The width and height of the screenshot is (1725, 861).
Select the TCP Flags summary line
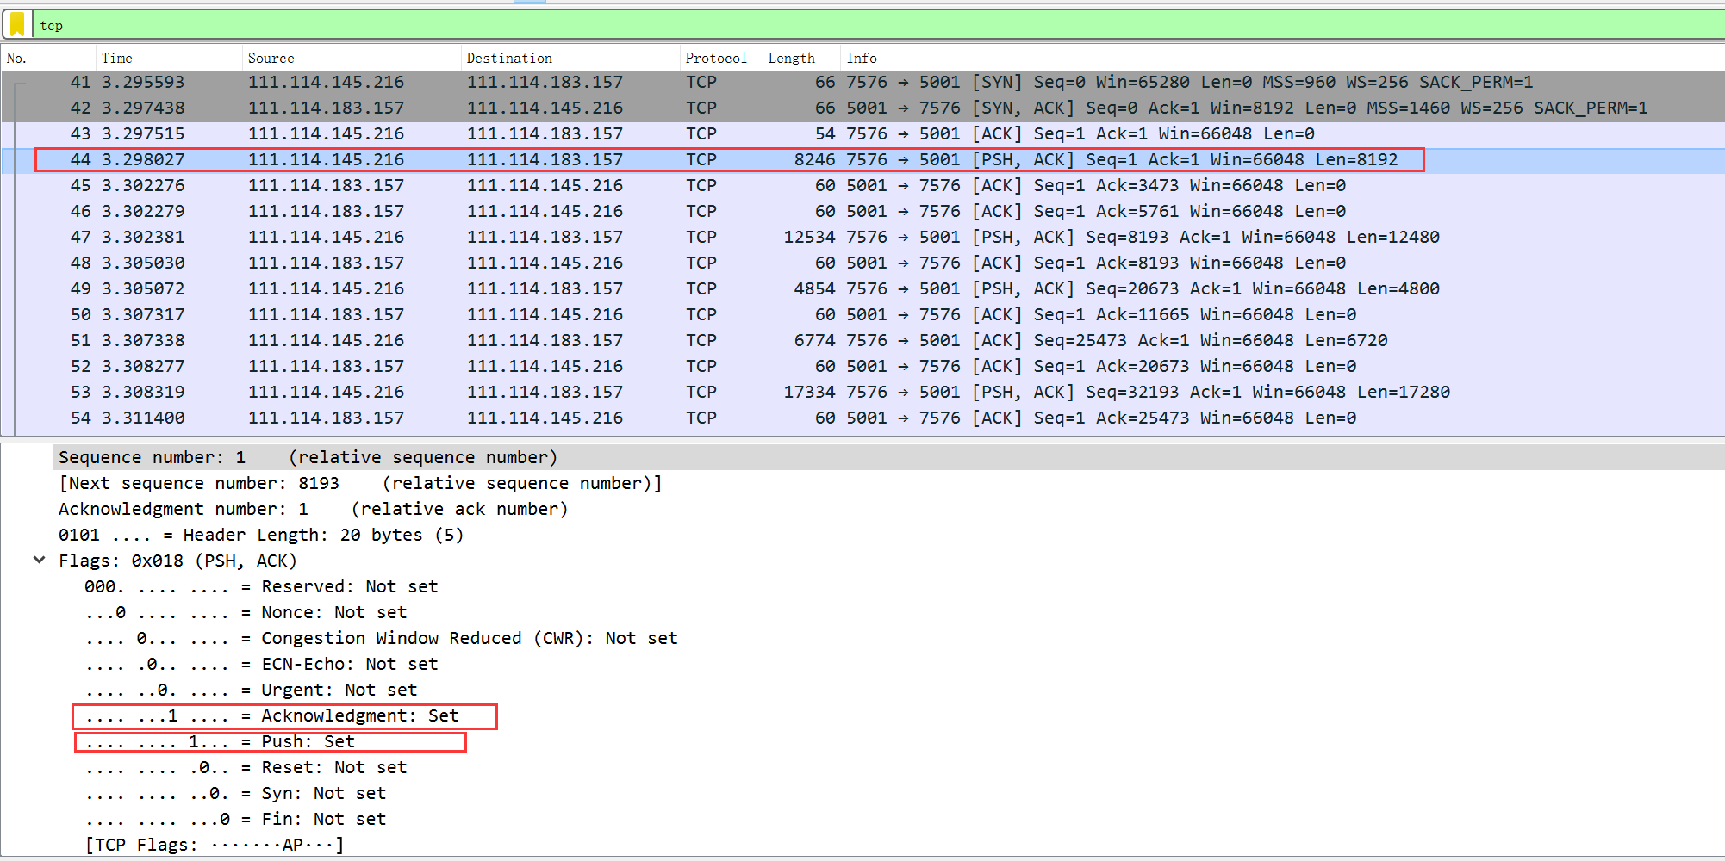215,845
